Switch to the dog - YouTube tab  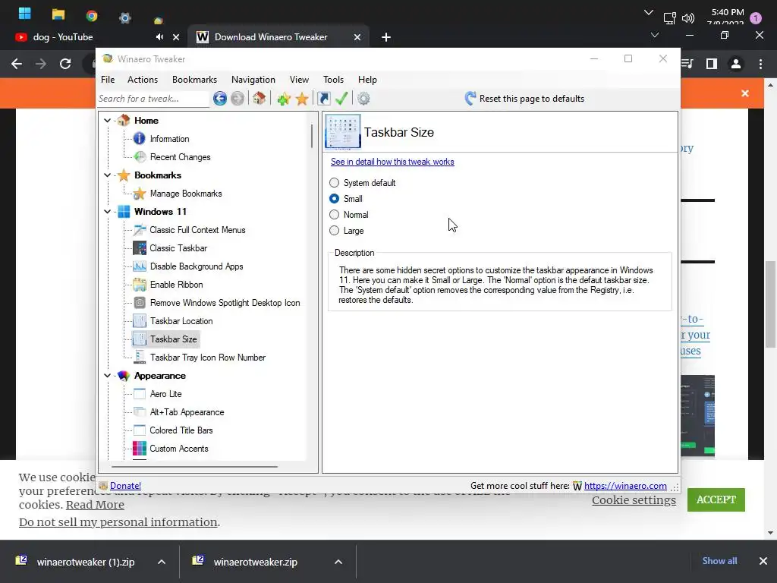[x=63, y=37]
